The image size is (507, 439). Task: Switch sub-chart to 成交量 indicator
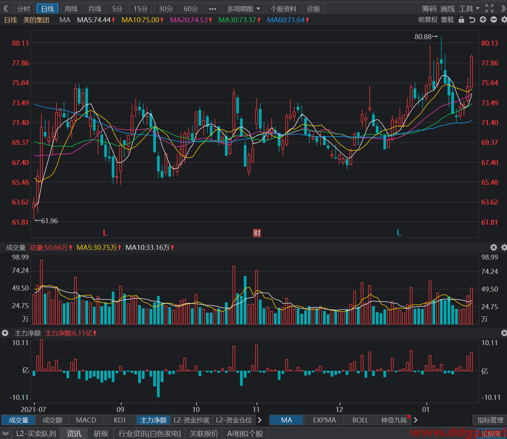[x=18, y=420]
